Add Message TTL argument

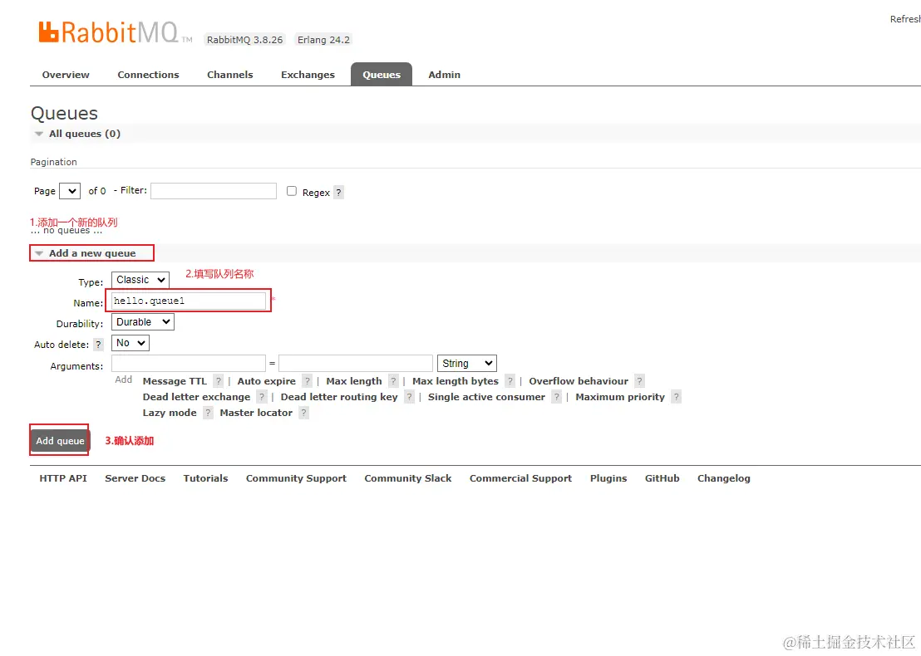pos(175,381)
